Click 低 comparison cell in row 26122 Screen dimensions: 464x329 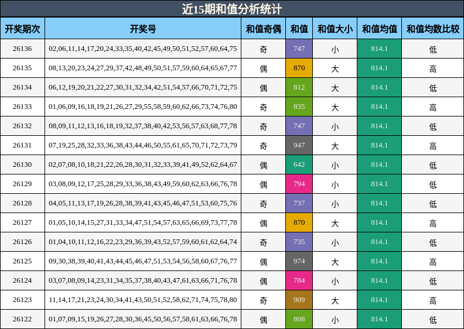[433, 320]
